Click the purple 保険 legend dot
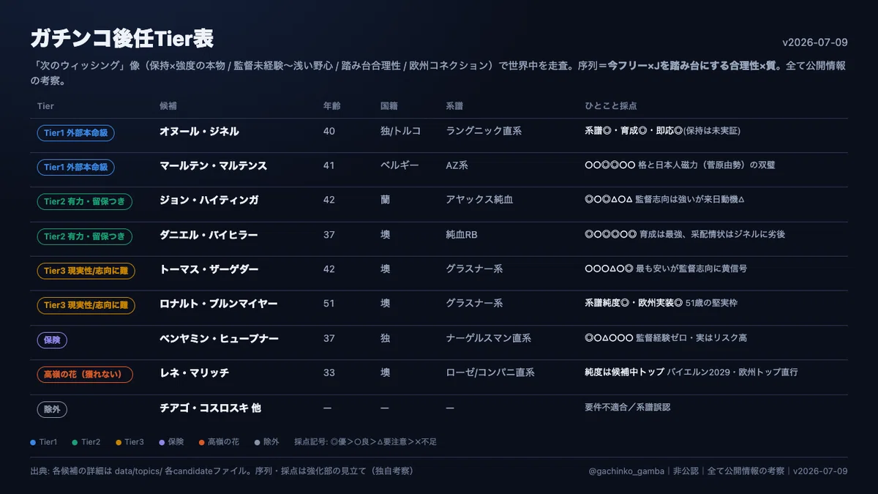 (161, 442)
